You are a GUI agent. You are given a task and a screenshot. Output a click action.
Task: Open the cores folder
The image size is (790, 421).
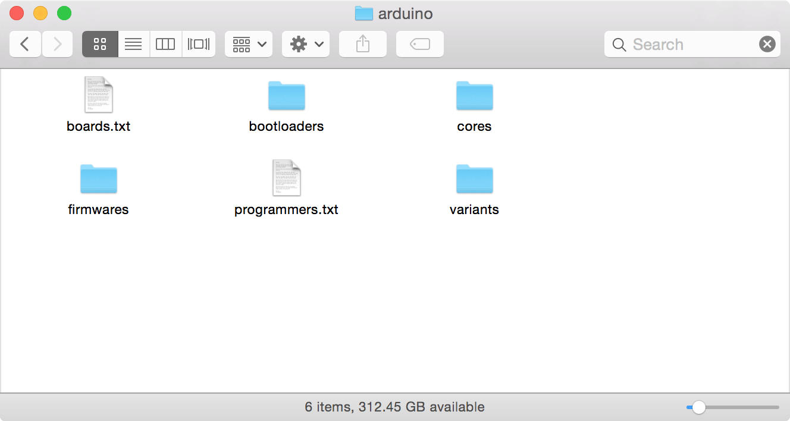[x=474, y=95]
